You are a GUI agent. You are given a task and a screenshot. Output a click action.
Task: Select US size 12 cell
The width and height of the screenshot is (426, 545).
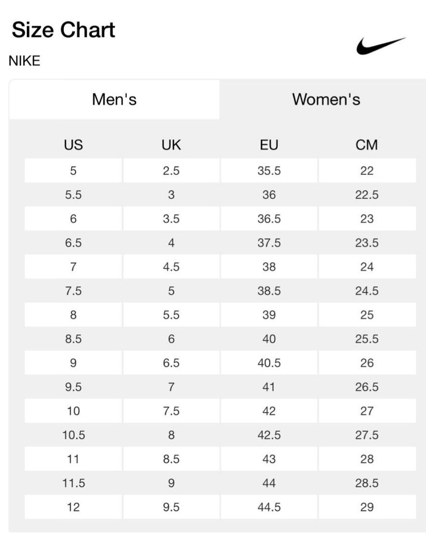[73, 507]
